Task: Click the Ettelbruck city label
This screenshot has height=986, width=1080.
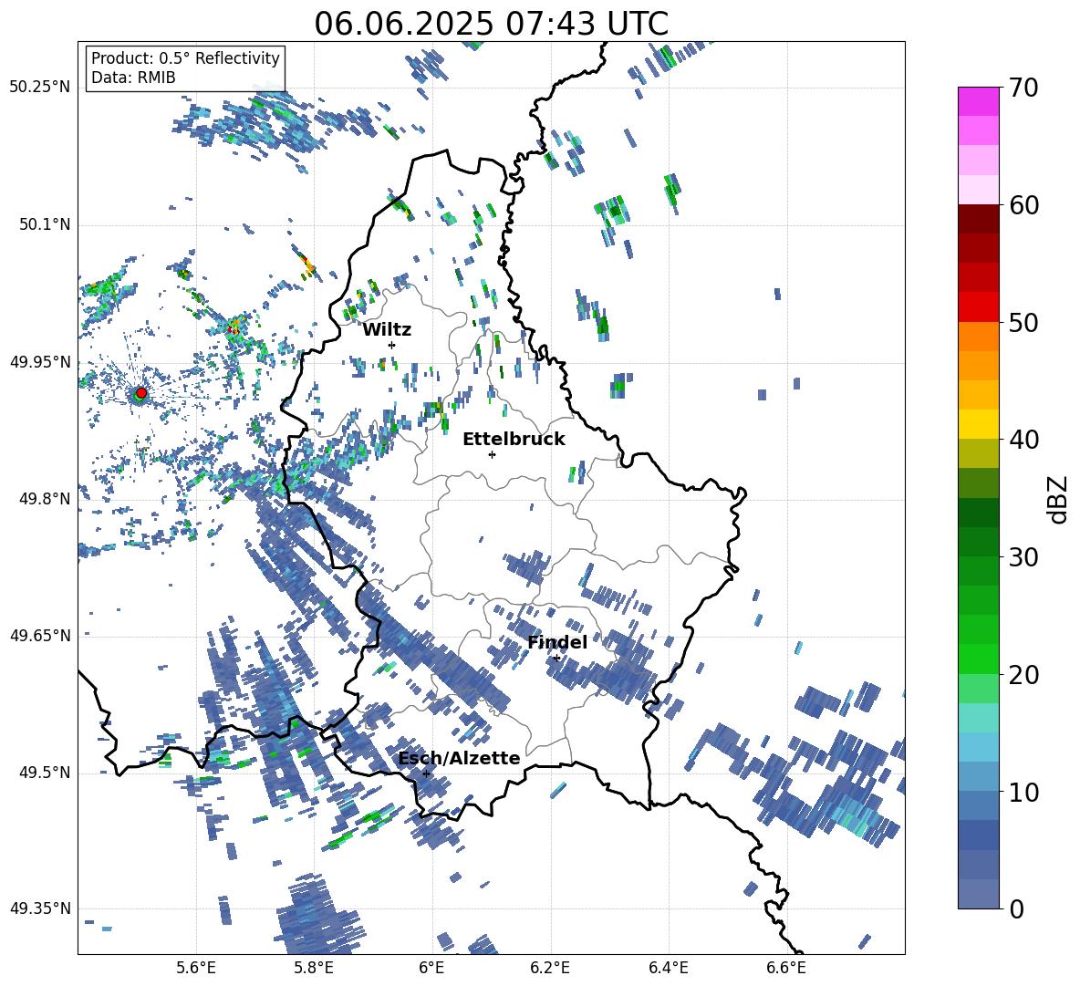Action: click(x=514, y=440)
